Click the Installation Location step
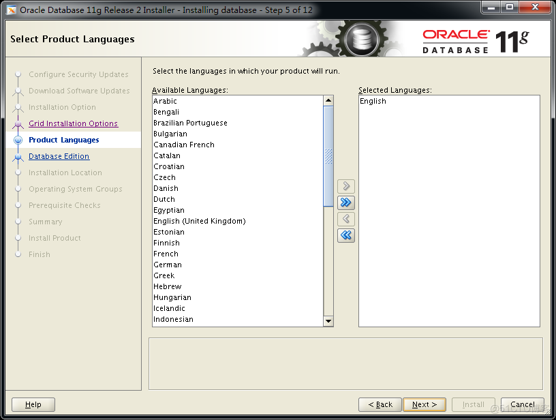The height and width of the screenshot is (420, 556). click(65, 172)
